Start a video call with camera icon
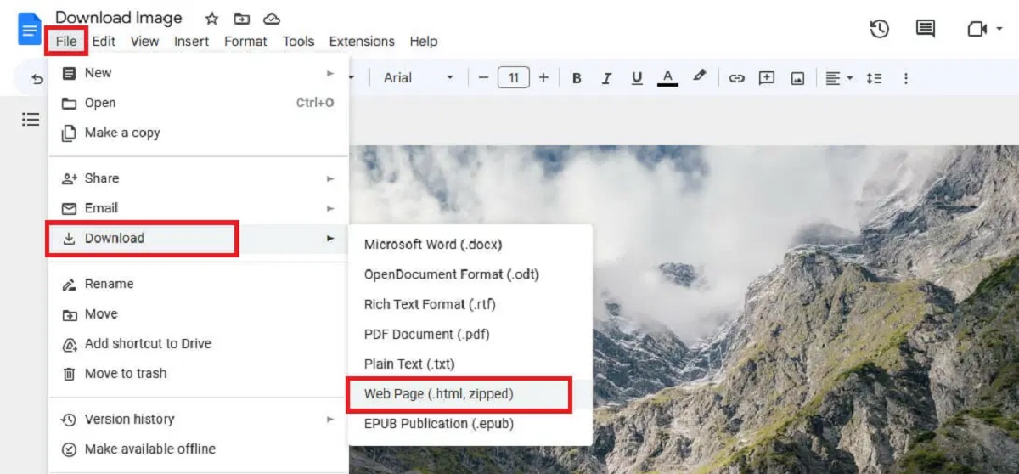The image size is (1019, 474). [x=977, y=29]
